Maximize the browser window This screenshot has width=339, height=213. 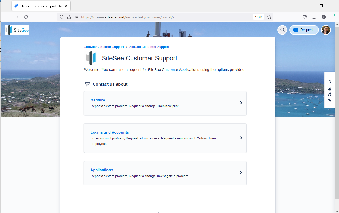click(321, 6)
